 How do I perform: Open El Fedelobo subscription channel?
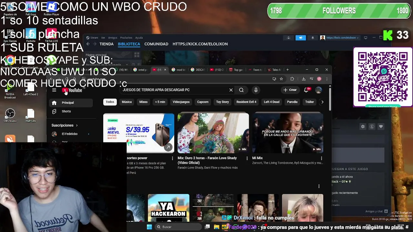pos(71,134)
